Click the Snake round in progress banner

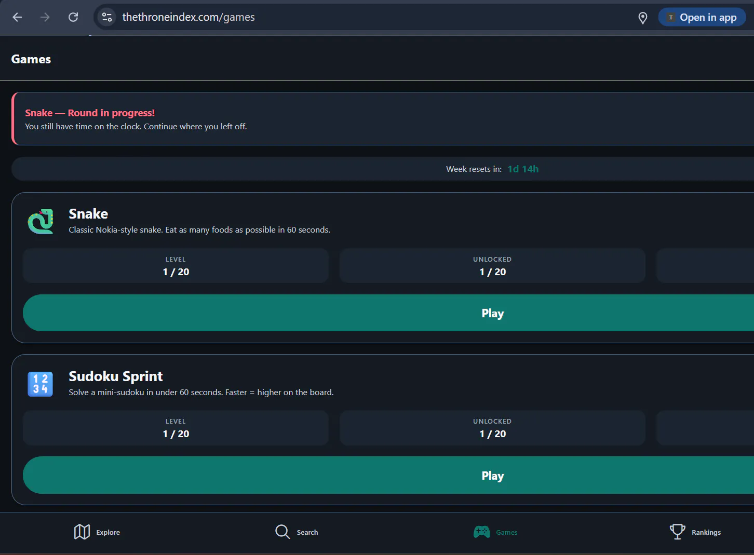pyautogui.click(x=383, y=119)
